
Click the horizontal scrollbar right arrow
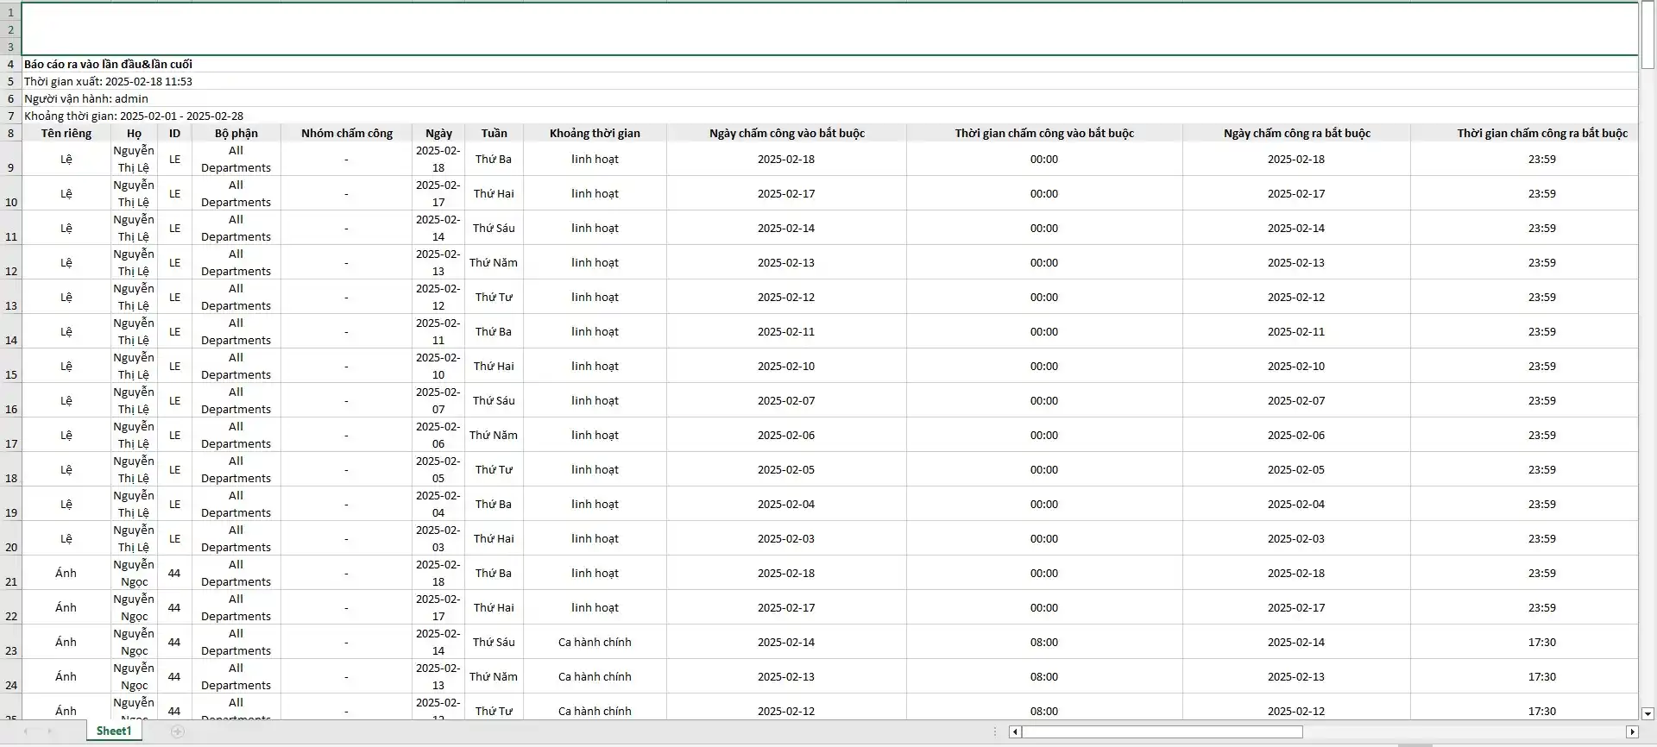coord(1631,731)
